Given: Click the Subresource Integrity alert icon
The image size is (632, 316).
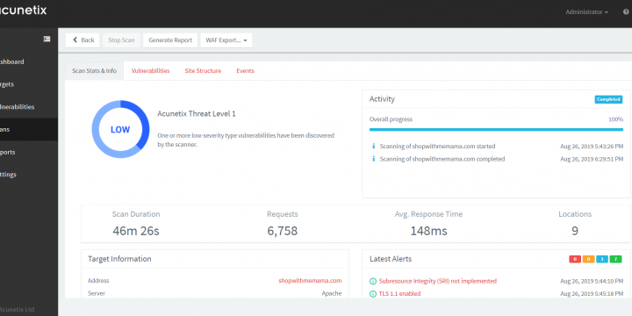Looking at the screenshot, I should coord(373,282).
